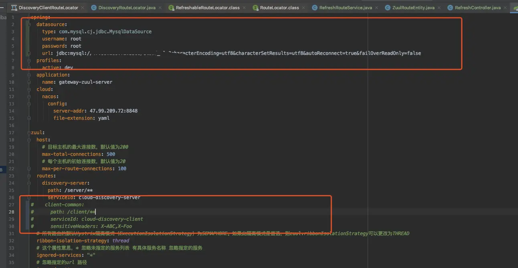Viewport: 518px width, 268px height.
Task: Click the DiscoveryRouteLocator.java class icon
Action: [94, 8]
